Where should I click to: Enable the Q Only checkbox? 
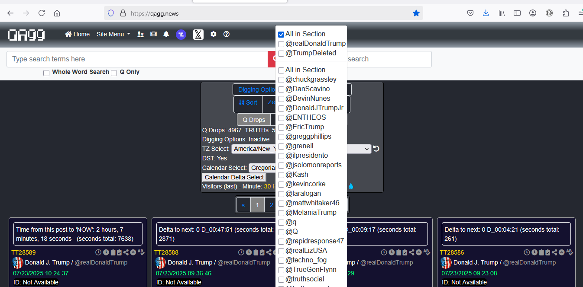[114, 73]
